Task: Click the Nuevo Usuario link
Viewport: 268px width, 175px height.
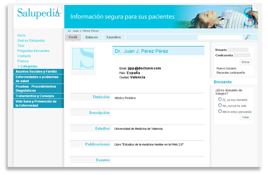Action: coord(226,68)
